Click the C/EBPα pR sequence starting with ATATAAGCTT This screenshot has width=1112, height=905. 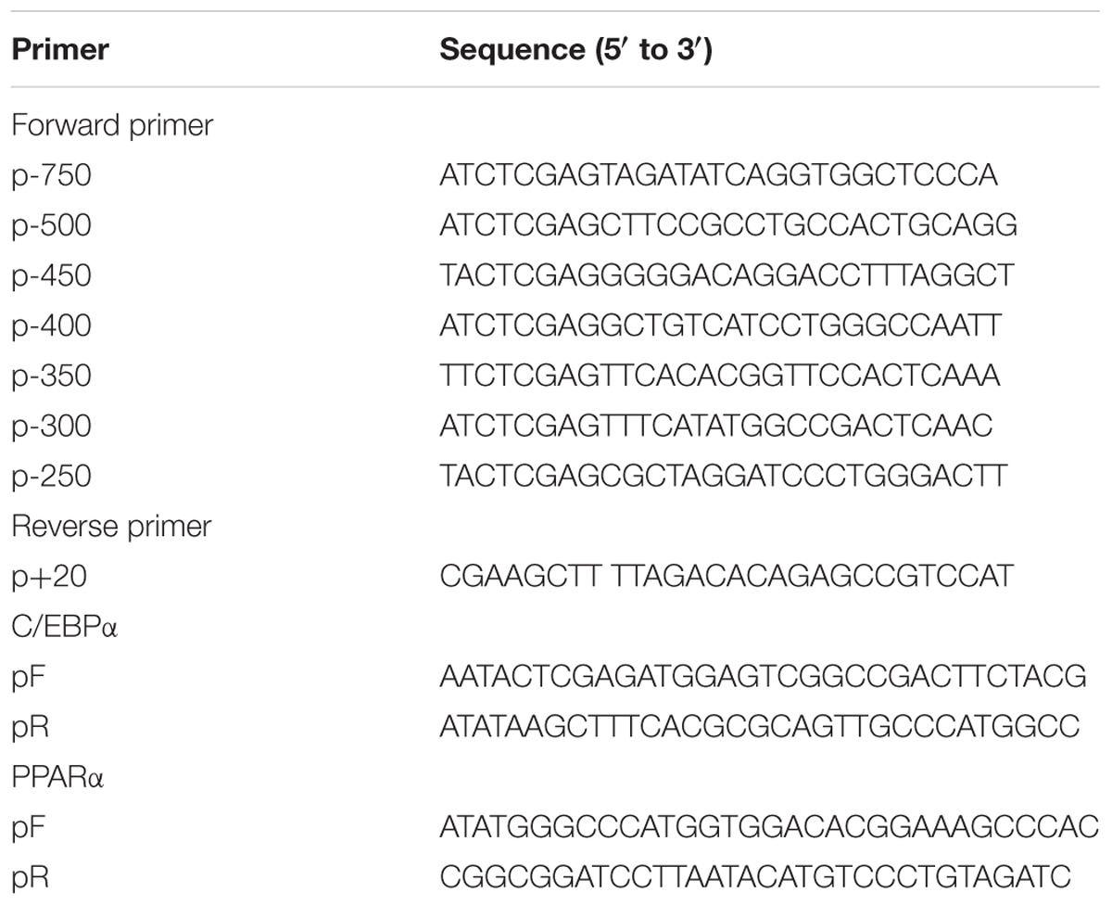(x=760, y=726)
